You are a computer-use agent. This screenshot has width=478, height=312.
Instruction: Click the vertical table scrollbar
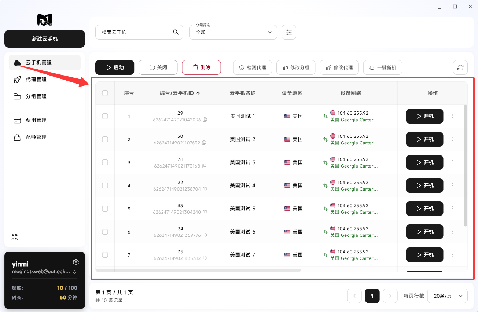(466, 166)
